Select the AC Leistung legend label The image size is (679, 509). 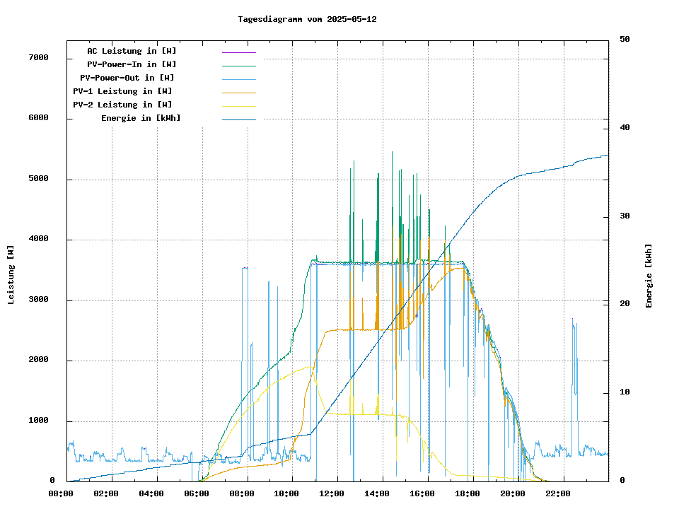click(132, 51)
